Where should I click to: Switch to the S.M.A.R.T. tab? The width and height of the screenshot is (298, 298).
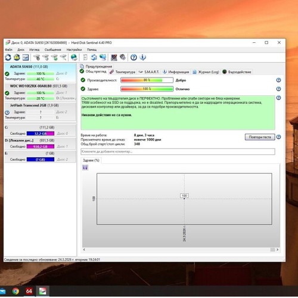[149, 72]
